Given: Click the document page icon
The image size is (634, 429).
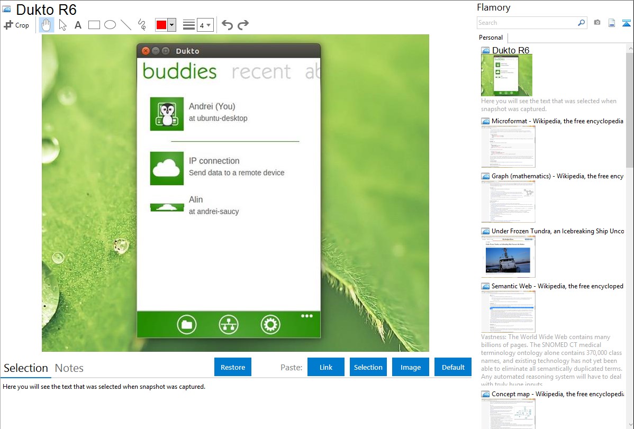Looking at the screenshot, I should 612,23.
